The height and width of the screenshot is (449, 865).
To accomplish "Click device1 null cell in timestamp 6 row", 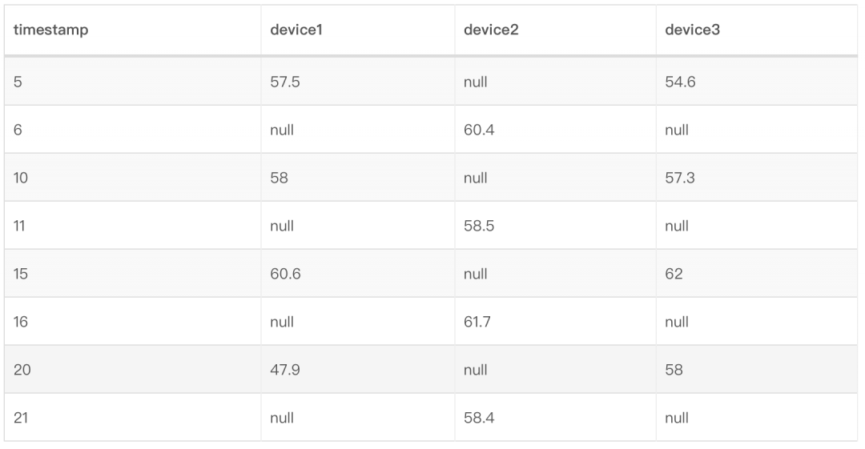I will click(282, 129).
